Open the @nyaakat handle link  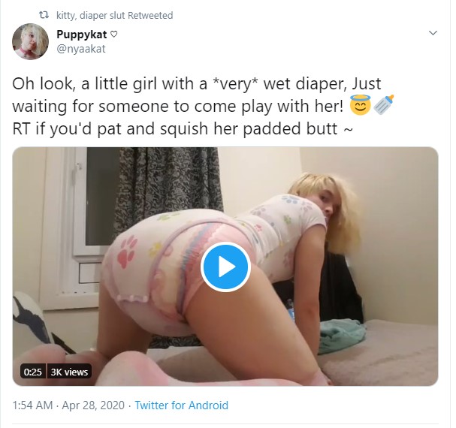pyautogui.click(x=81, y=49)
